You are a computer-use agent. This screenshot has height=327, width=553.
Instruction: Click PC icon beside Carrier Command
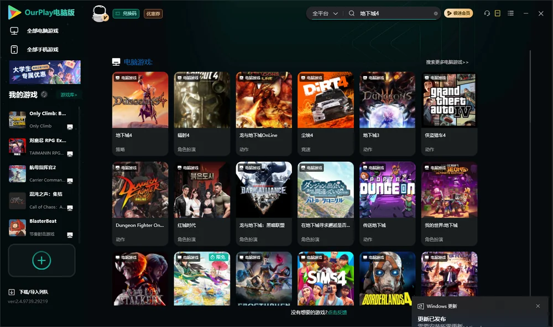click(x=70, y=181)
